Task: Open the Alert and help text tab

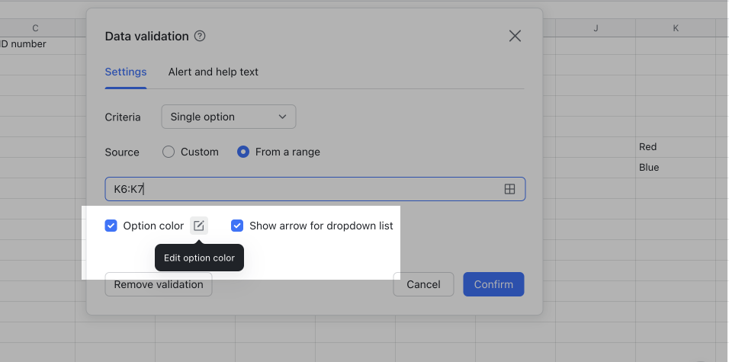Action: coord(214,72)
